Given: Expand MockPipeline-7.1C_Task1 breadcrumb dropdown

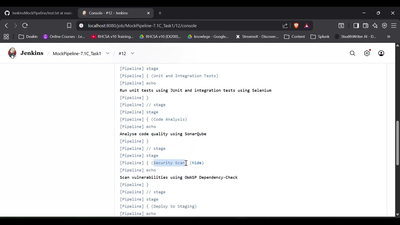Looking at the screenshot, I should (x=107, y=53).
